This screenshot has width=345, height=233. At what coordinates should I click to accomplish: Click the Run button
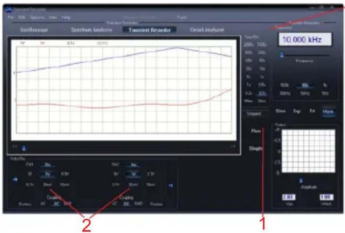[256, 131]
